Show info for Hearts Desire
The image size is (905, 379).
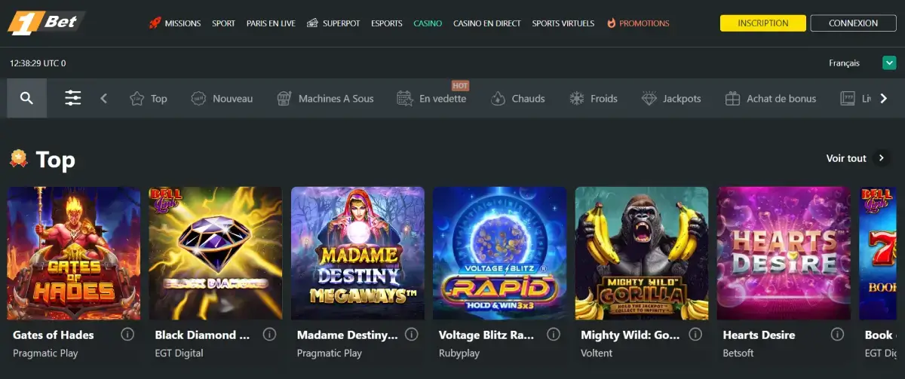[837, 334]
